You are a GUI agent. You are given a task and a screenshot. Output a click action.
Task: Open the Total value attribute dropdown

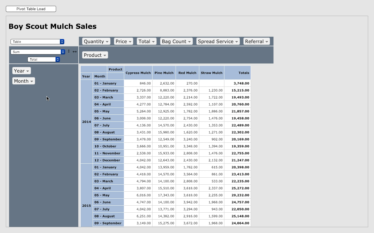click(x=44, y=59)
